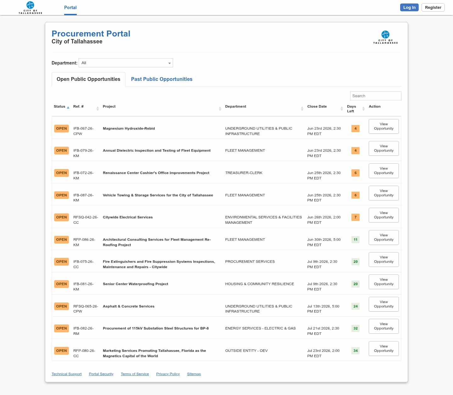Click department OUTSIDE ENTITY - OEV

(x=246, y=351)
